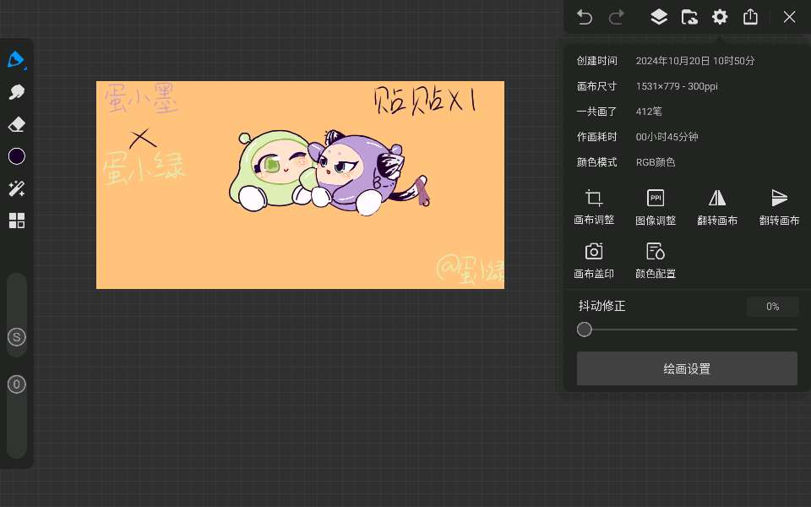Open the layers panel
The height and width of the screenshot is (507, 811).
(x=659, y=17)
